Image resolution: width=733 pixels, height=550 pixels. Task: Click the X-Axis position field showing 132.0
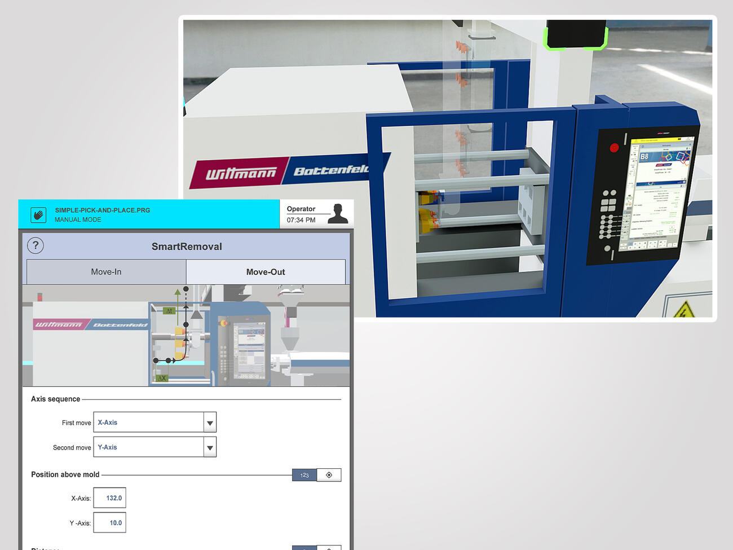click(x=109, y=498)
